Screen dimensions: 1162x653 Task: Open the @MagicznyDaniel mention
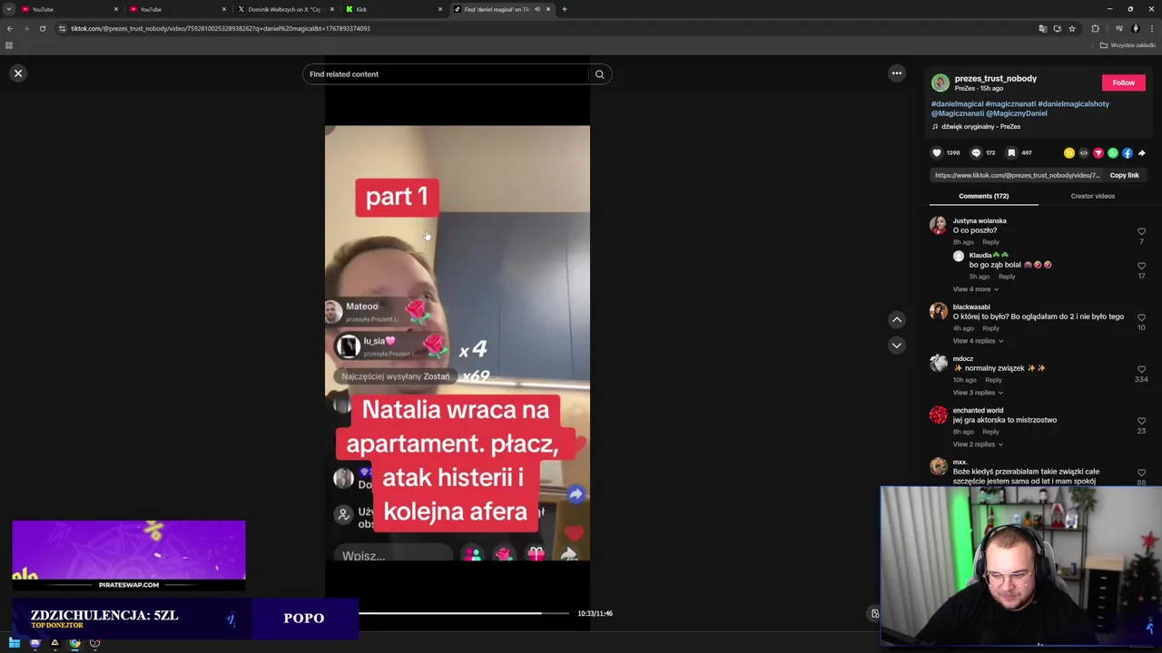[1017, 113]
